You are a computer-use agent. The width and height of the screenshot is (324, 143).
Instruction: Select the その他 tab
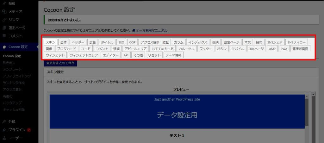(x=138, y=55)
